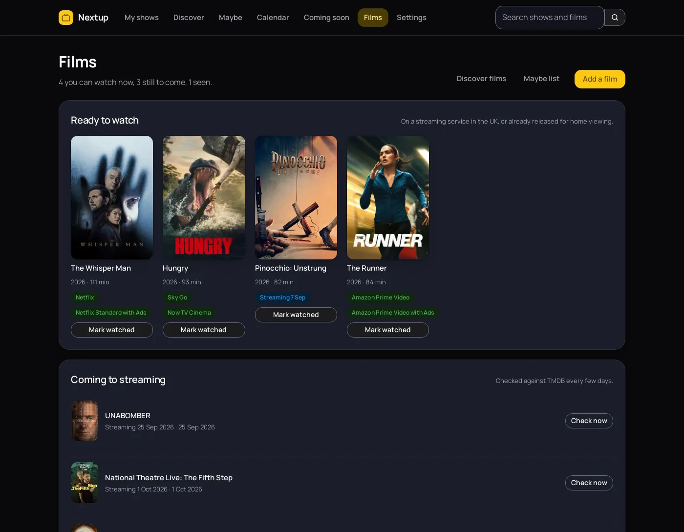The image size is (684, 532).
Task: Open the Discover nav item
Action: point(189,18)
